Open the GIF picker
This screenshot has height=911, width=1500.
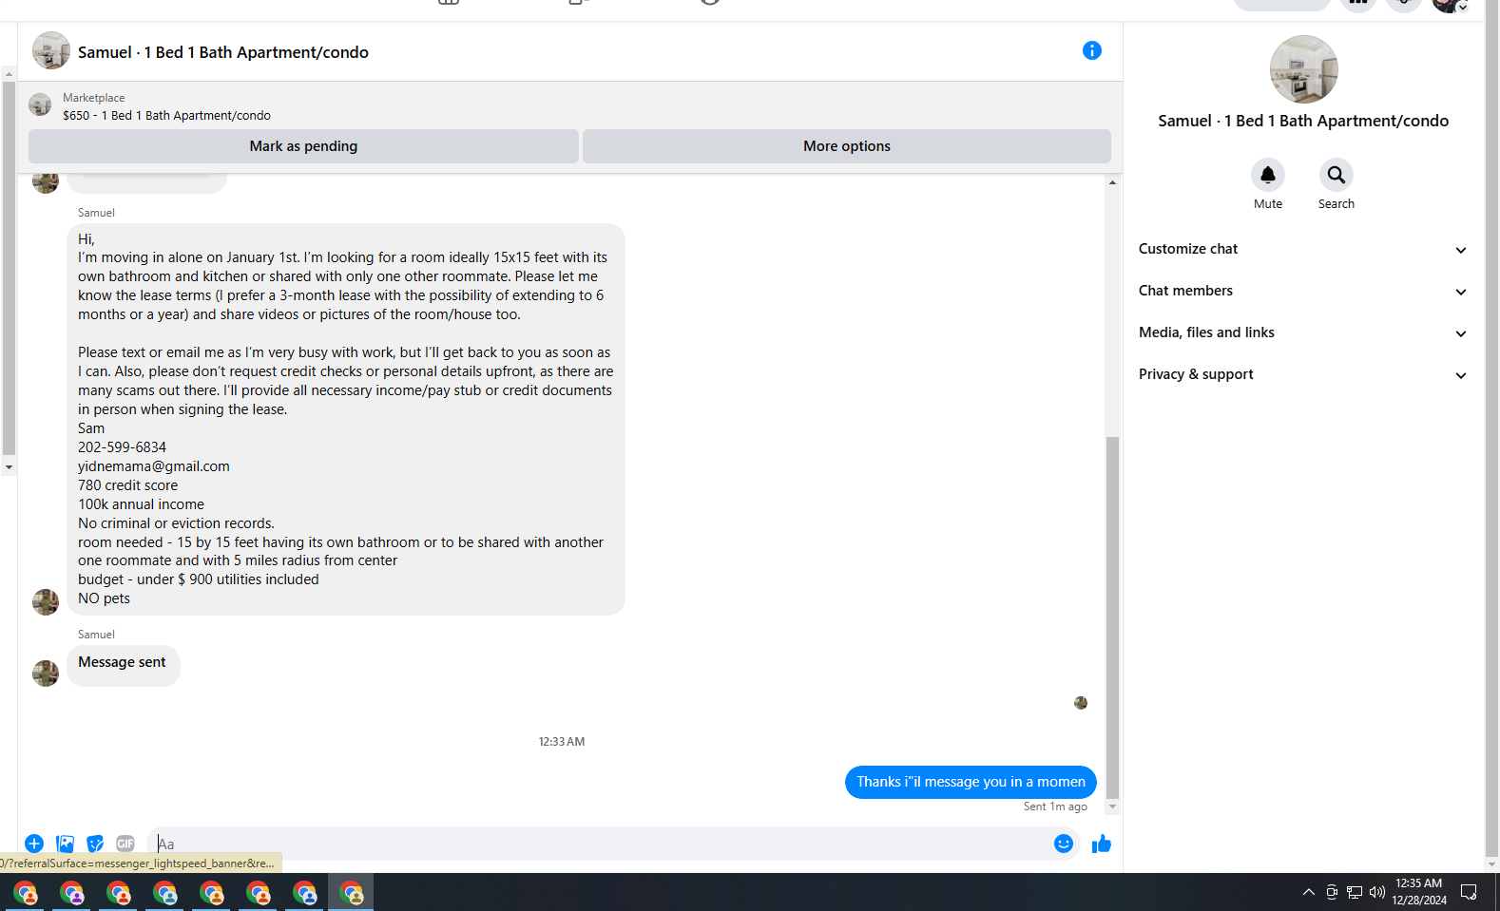[x=125, y=844]
